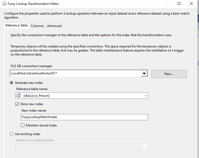Maximize the Fuzzy Lookup editor window
The width and height of the screenshot is (199, 158).
coord(179,4)
